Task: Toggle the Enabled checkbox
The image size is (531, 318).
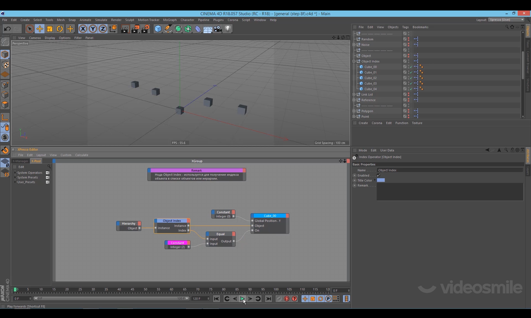Action: (379, 175)
